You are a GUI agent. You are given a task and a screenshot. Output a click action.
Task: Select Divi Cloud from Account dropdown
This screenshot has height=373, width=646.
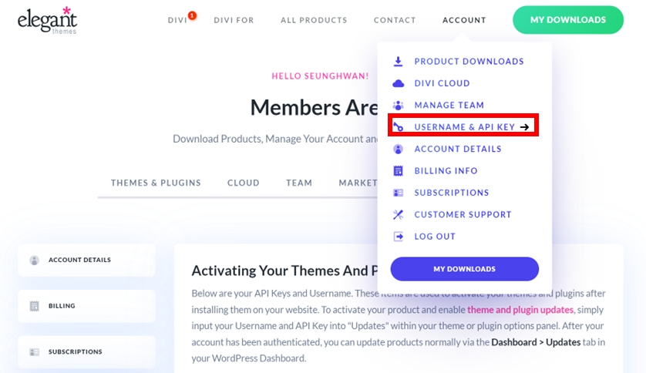click(x=442, y=83)
